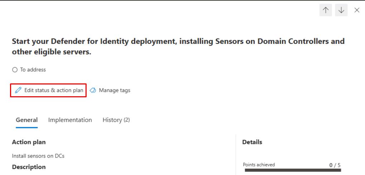Go to previous recommendation with up arrow

point(326,10)
